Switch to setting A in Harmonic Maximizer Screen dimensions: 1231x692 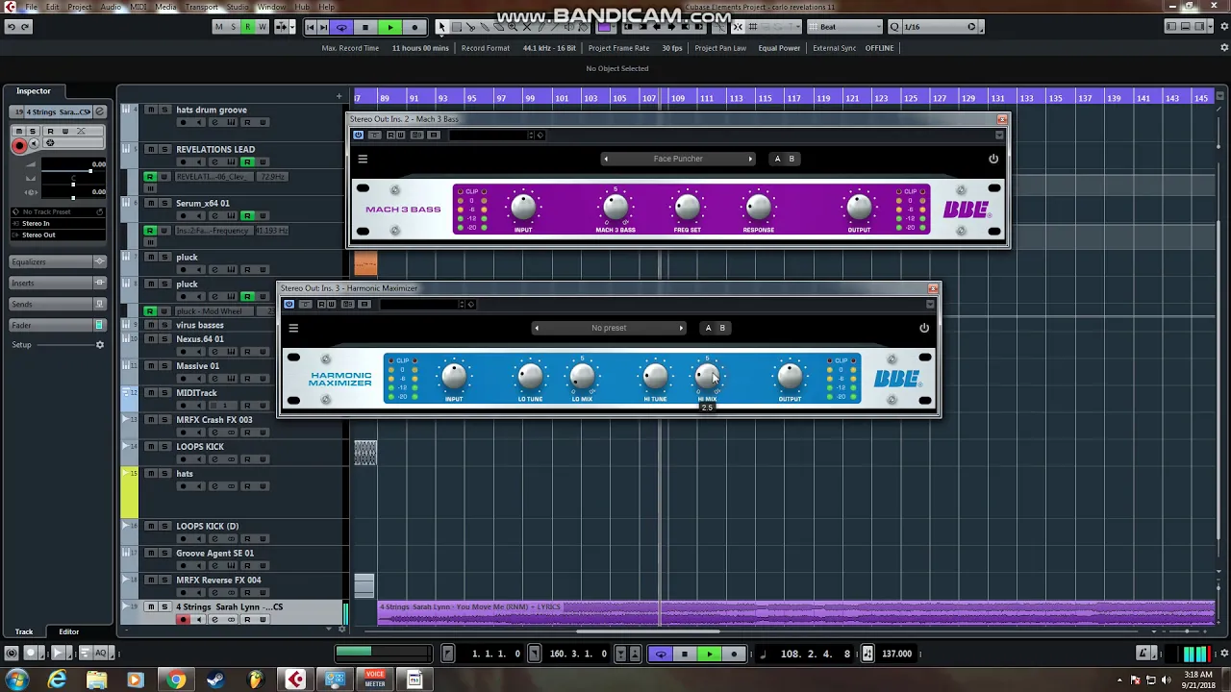pyautogui.click(x=709, y=328)
